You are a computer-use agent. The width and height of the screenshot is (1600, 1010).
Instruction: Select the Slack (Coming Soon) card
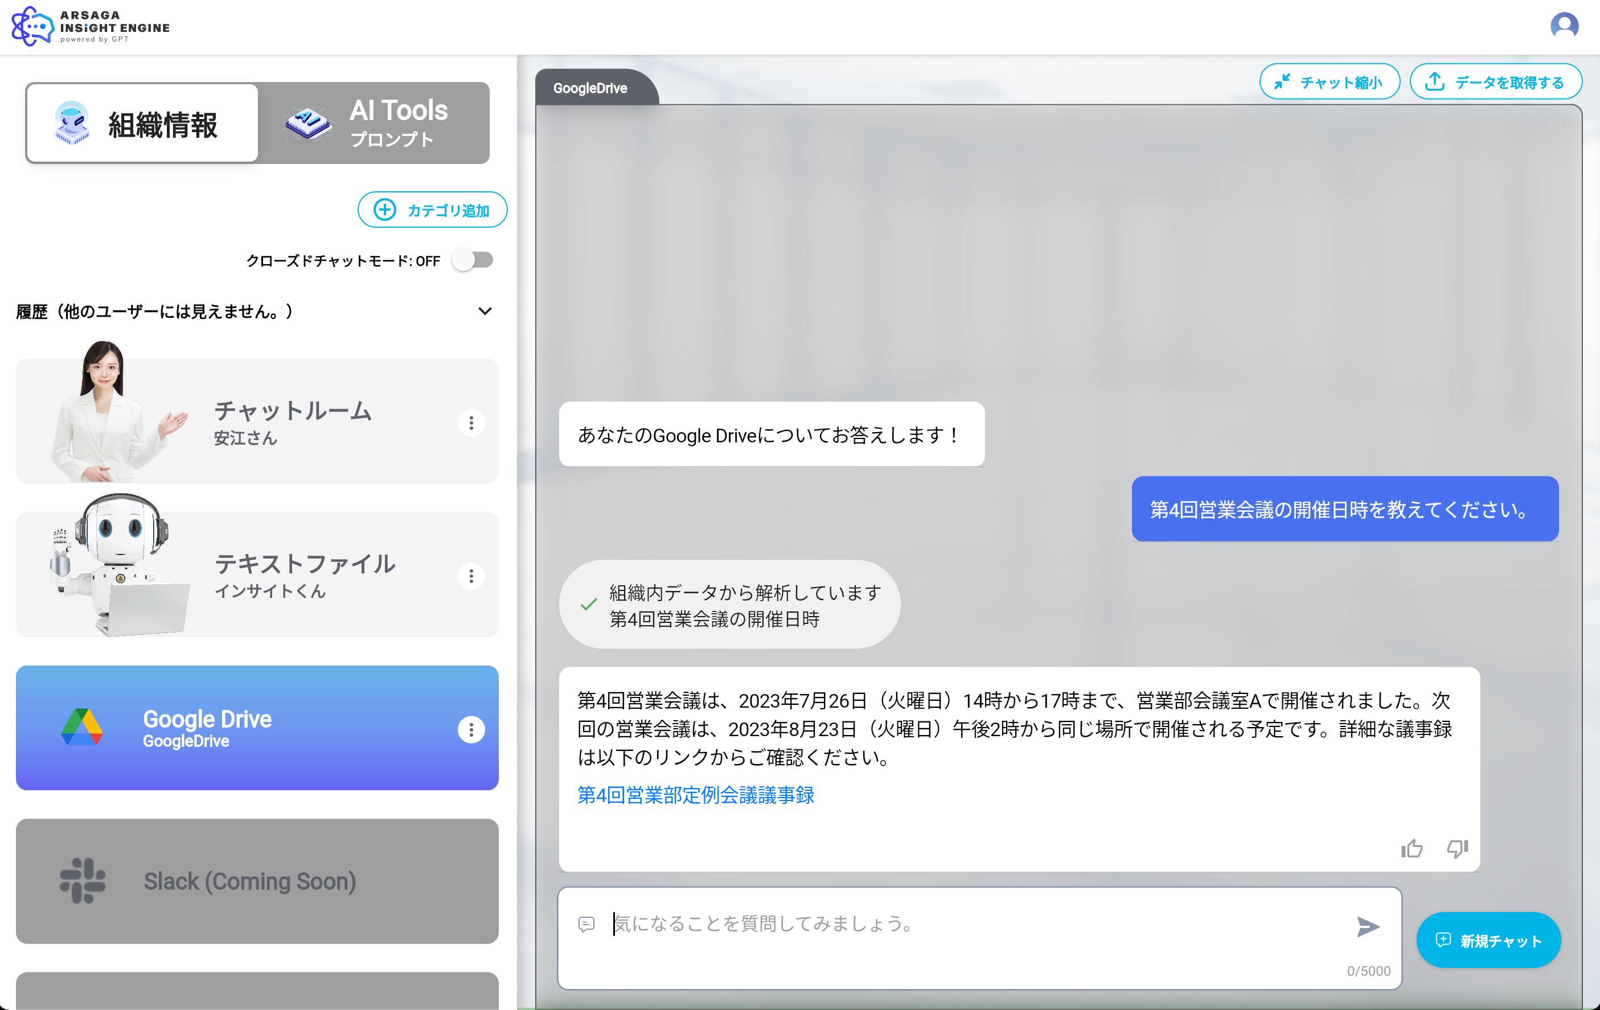[x=257, y=881]
